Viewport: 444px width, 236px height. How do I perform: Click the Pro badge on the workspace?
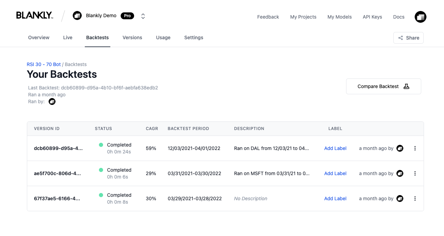point(127,15)
